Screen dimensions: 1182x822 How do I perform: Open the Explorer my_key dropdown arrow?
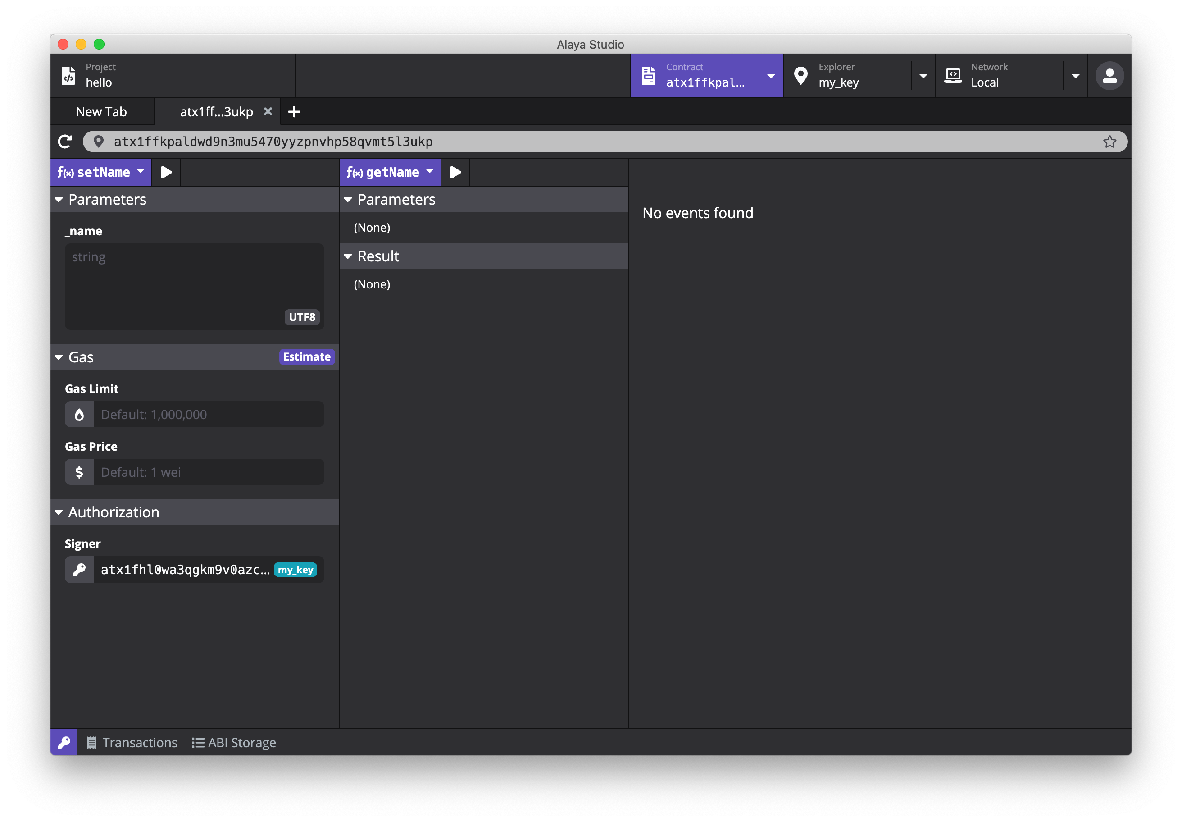[923, 76]
